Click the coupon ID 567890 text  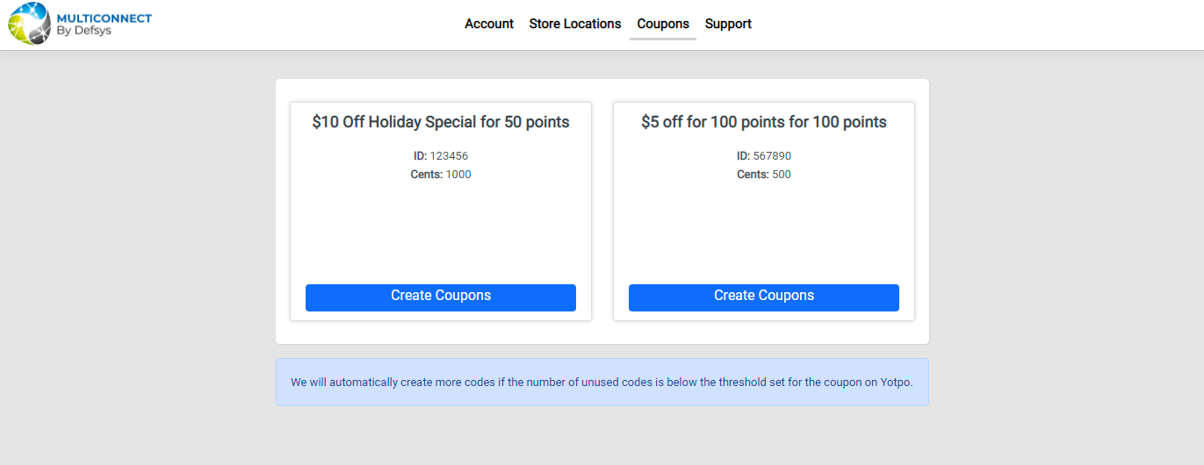(772, 156)
